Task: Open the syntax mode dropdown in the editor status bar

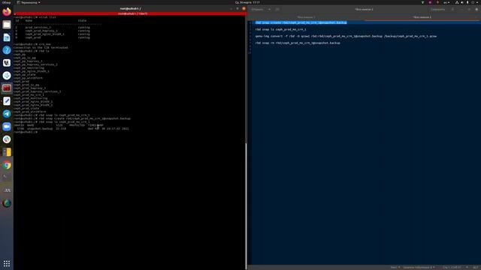Action: click(395, 268)
